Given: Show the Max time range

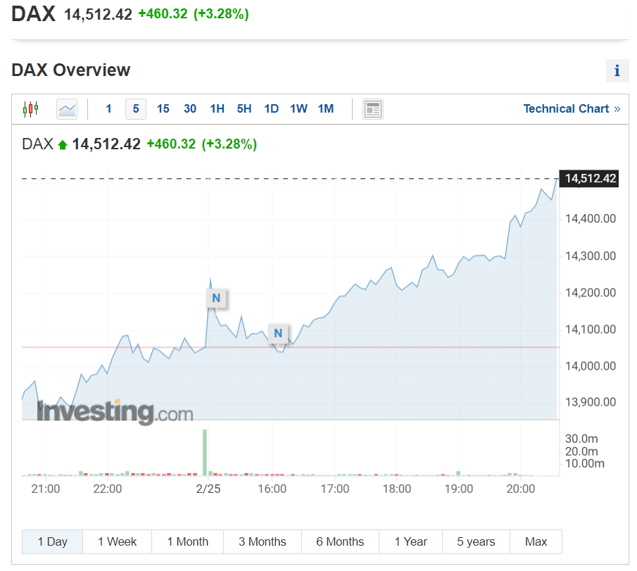Looking at the screenshot, I should 536,541.
